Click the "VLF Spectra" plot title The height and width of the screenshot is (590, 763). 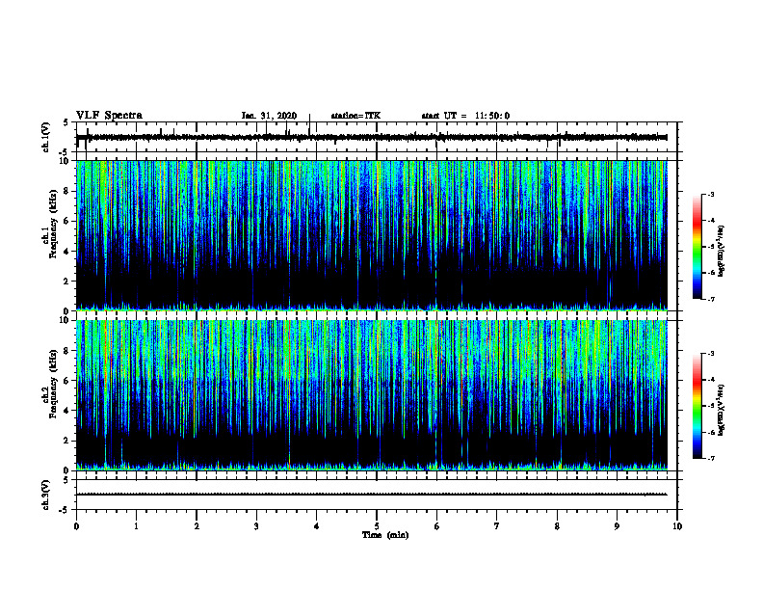(x=109, y=116)
